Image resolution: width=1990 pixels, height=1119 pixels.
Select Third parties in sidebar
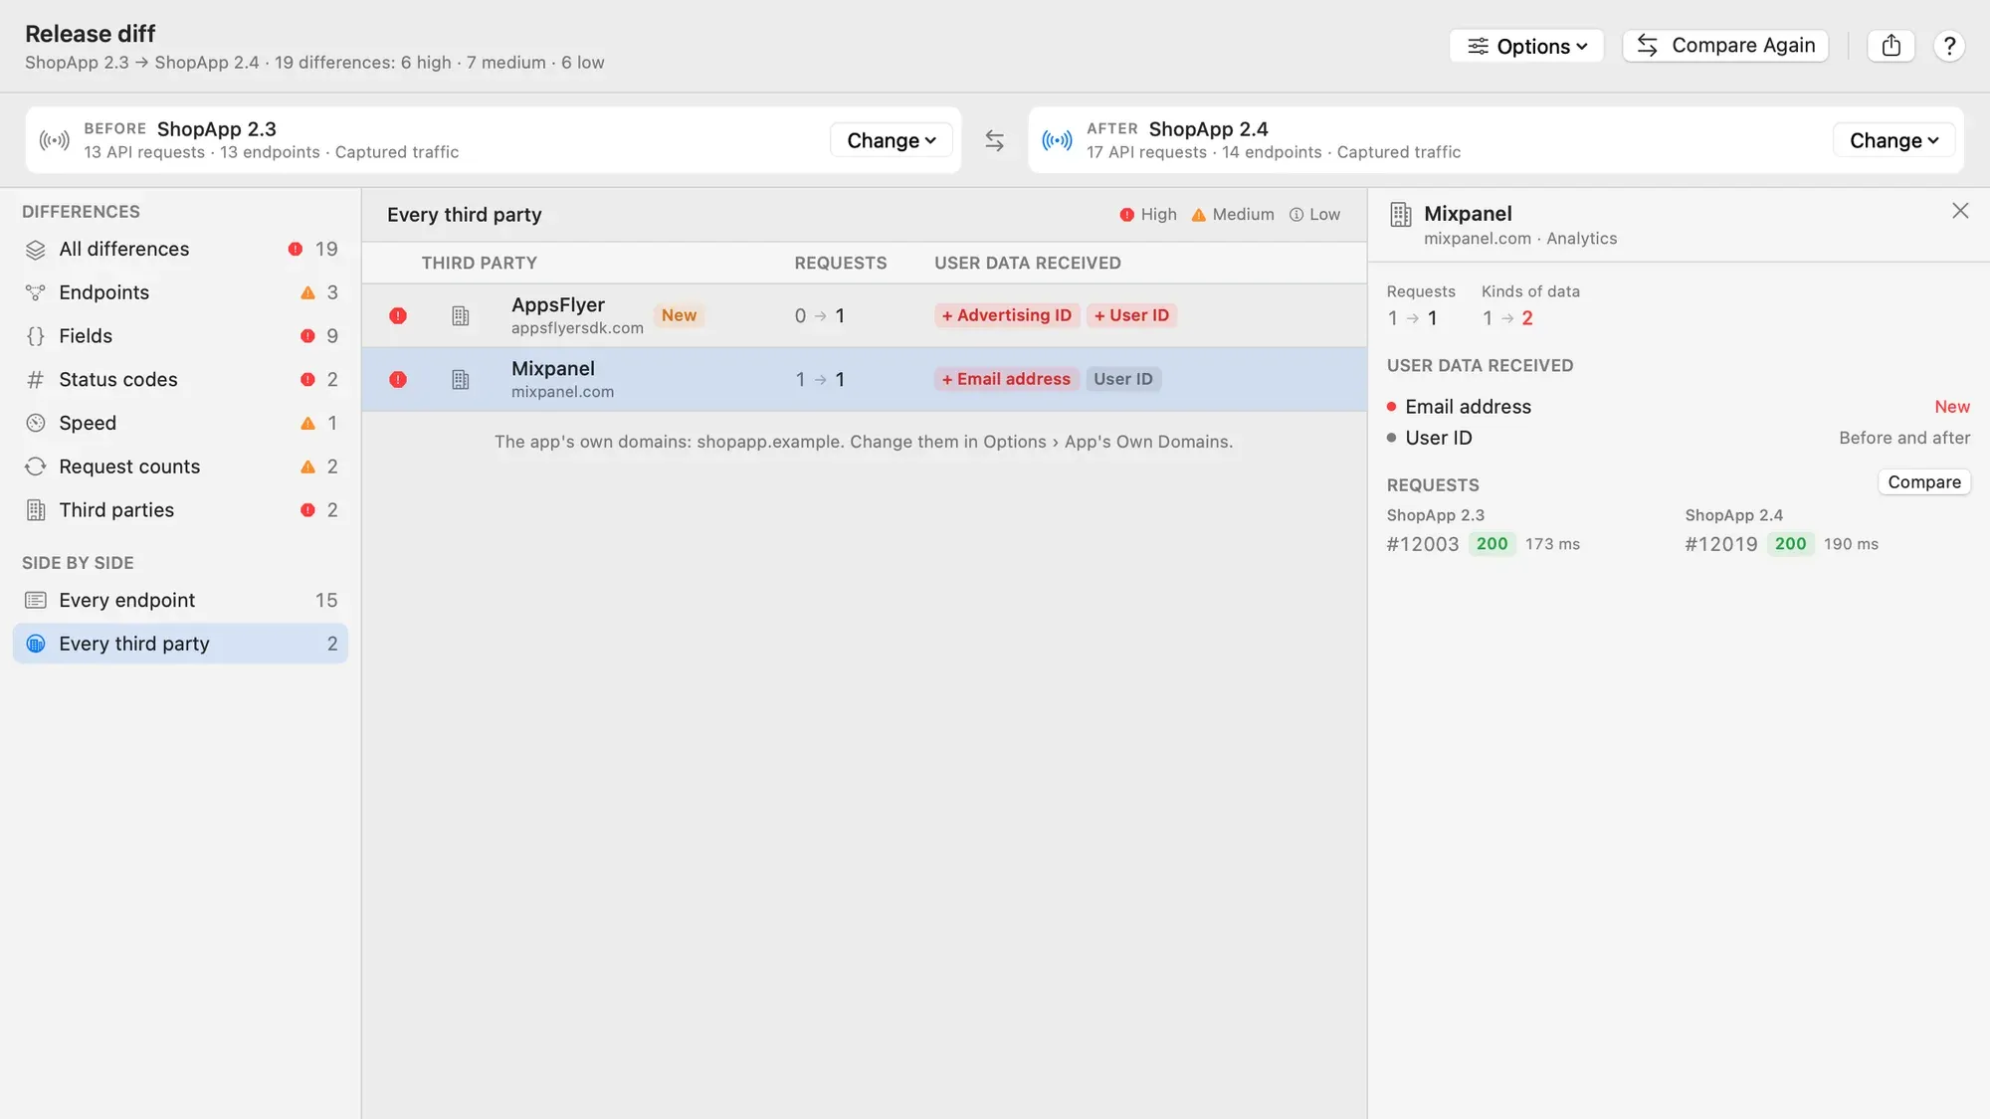[180, 510]
